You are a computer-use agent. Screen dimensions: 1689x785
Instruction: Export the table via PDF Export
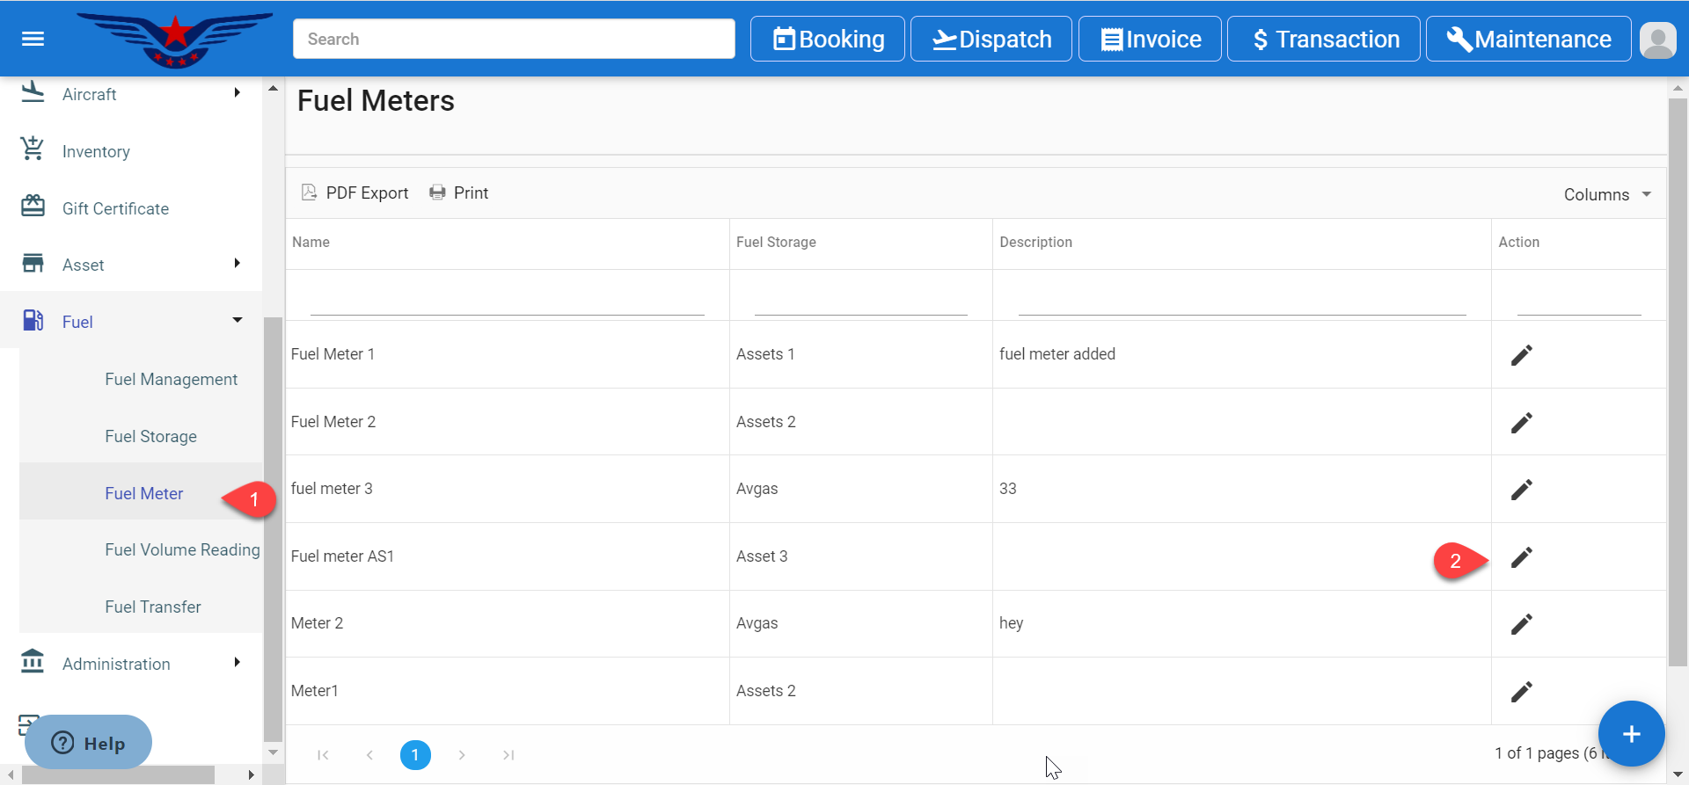click(355, 193)
